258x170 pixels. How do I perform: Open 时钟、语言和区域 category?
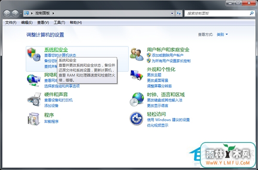click(166, 94)
